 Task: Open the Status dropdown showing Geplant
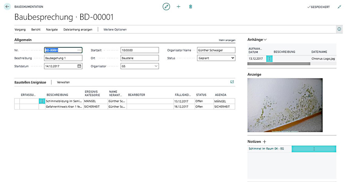[x=216, y=58]
